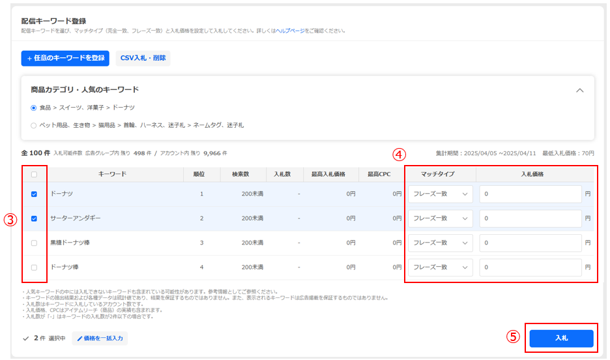
Task: Open match type dropdown for サーターアンダギー row
Action: click(x=441, y=218)
